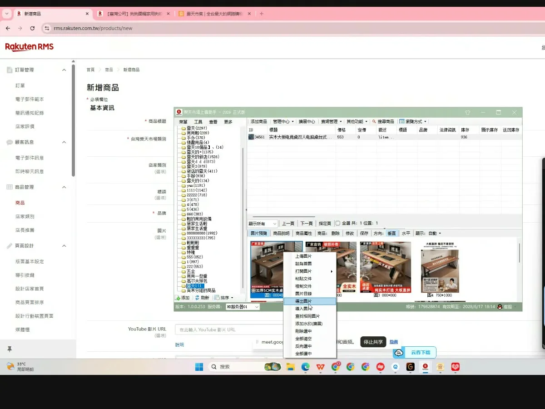Screen dimensions: 545x409
Task: Open the 瀏覽方式 view dropdown
Action: 413,121
